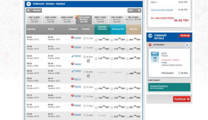This screenshot has width=208, height=120.
Task: Click the teal Economy Promotion fare family box
Action: tap(169, 87)
